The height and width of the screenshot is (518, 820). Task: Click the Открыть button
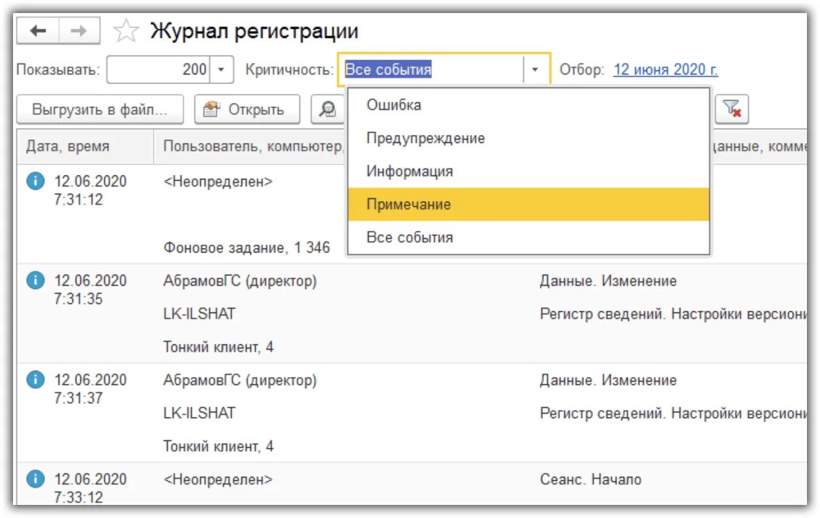pos(247,110)
